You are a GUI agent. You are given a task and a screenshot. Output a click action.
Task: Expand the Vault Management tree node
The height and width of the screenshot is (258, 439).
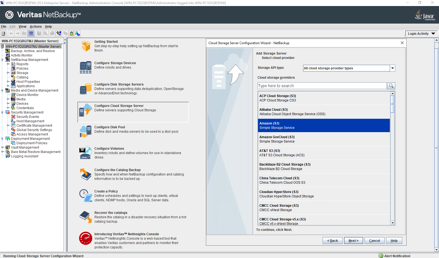pyautogui.click(x=2, y=148)
